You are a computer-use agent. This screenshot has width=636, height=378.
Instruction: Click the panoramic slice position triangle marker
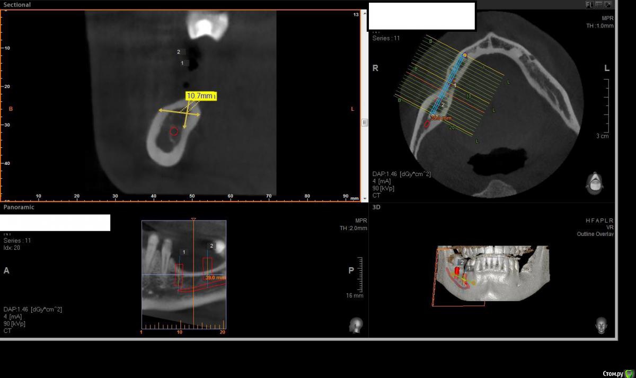point(193,219)
